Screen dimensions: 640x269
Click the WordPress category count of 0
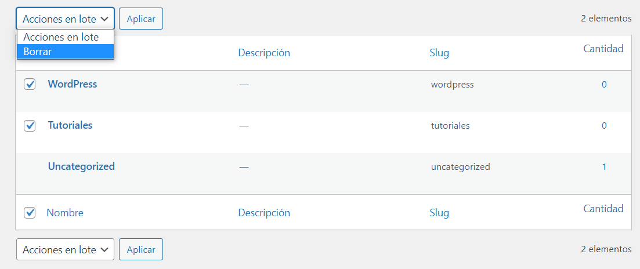(x=604, y=85)
